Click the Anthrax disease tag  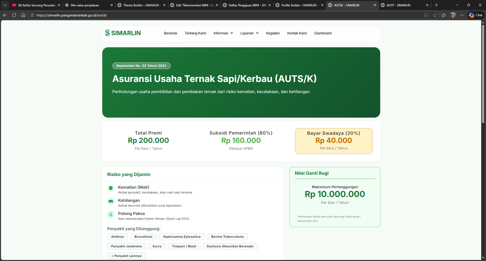[117, 237]
